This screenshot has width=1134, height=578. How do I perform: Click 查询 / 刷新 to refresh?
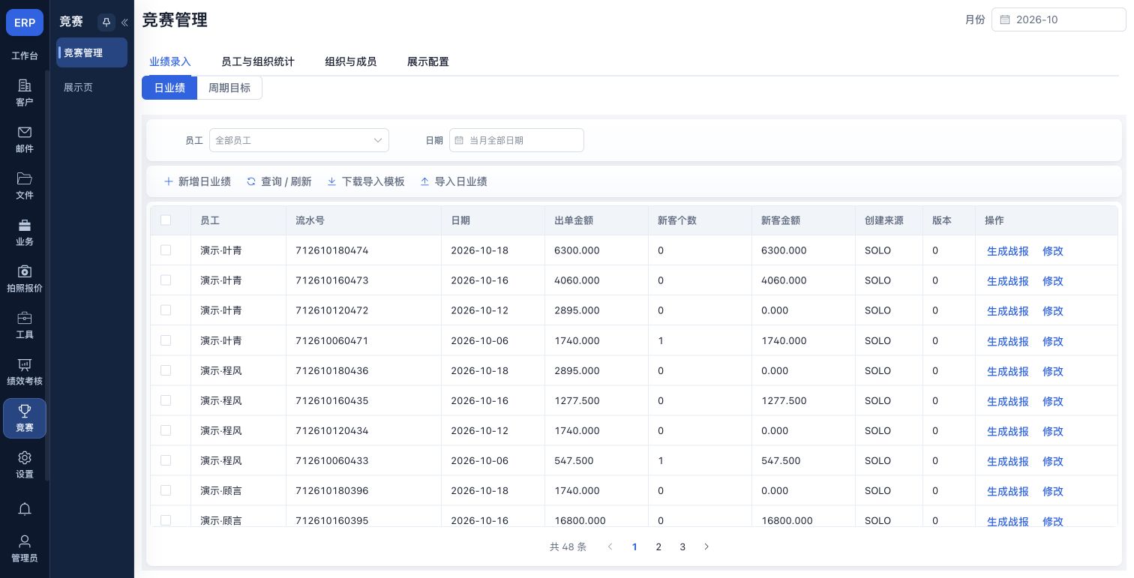coord(279,181)
